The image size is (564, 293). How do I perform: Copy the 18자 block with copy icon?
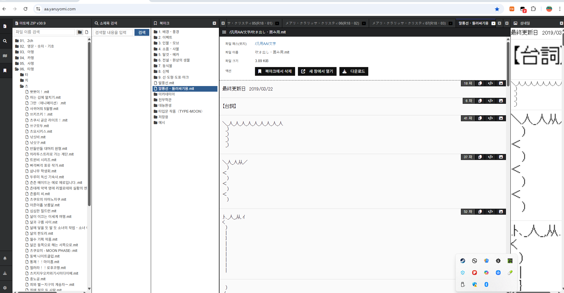coord(480,83)
